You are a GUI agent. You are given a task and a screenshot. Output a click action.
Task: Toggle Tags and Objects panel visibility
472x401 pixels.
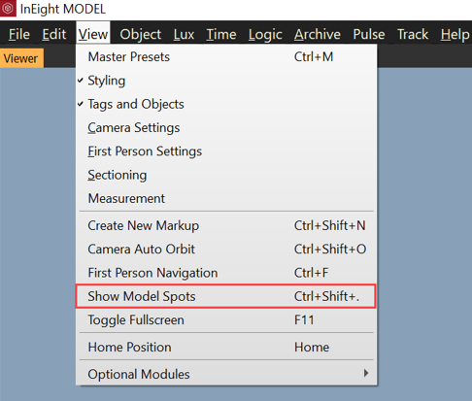[226, 104]
